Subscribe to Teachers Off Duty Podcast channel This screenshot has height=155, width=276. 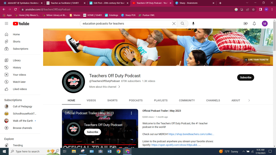246,77
